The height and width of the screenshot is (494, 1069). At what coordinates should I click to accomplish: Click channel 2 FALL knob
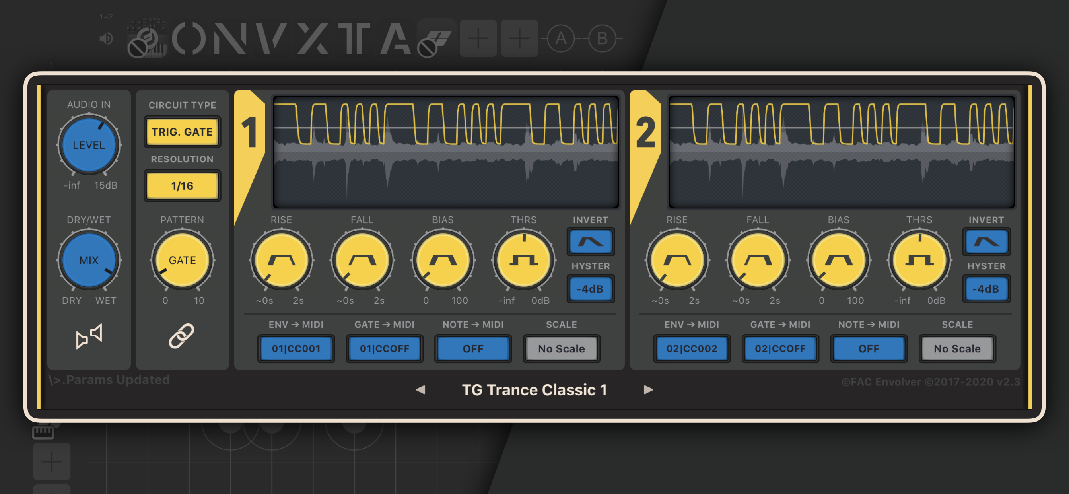coord(758,260)
